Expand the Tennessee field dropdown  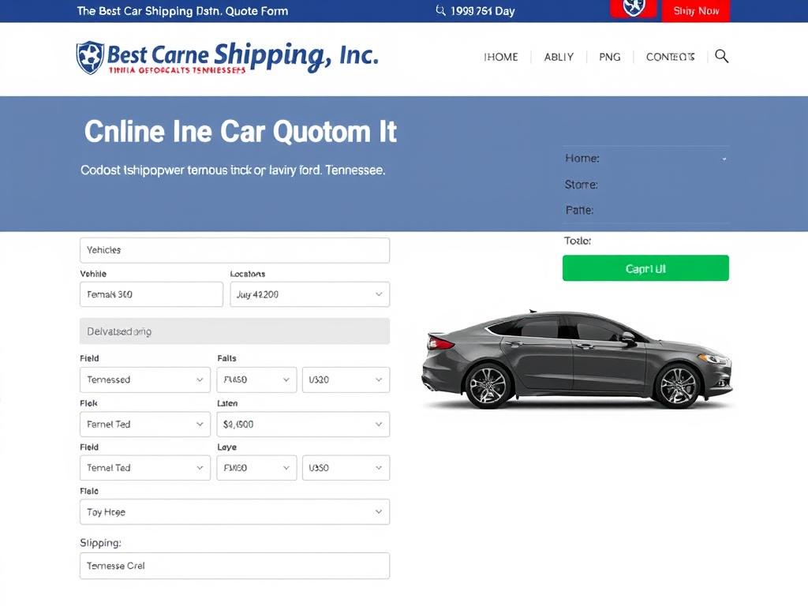(x=144, y=380)
